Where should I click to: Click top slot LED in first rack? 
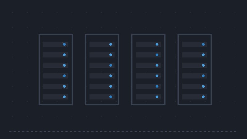65,44
